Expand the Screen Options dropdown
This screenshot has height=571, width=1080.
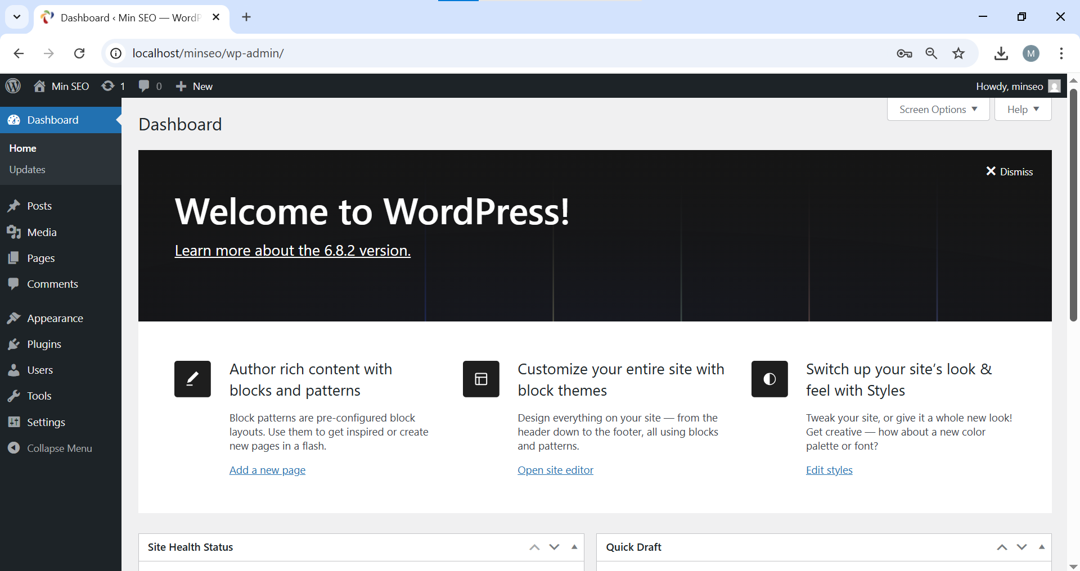click(x=938, y=110)
